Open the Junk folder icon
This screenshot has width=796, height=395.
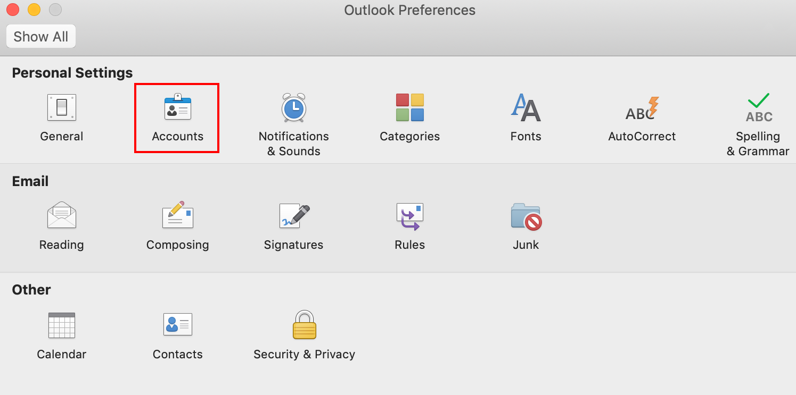(526, 216)
